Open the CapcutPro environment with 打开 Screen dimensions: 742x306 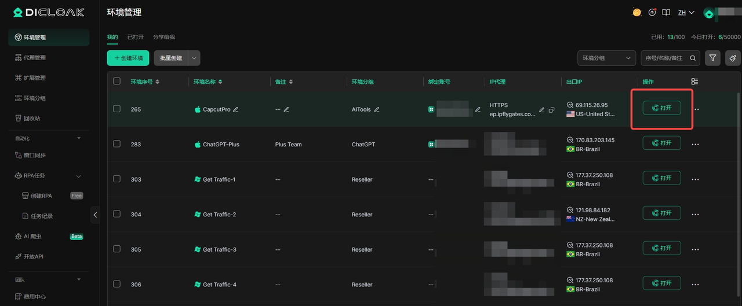pyautogui.click(x=661, y=108)
